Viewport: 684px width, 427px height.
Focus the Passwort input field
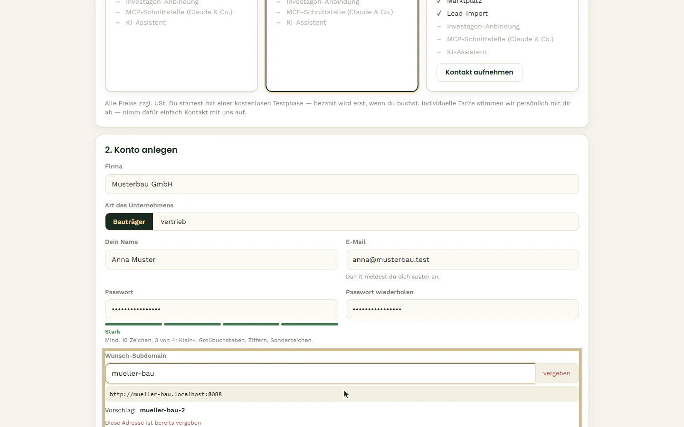(221, 309)
